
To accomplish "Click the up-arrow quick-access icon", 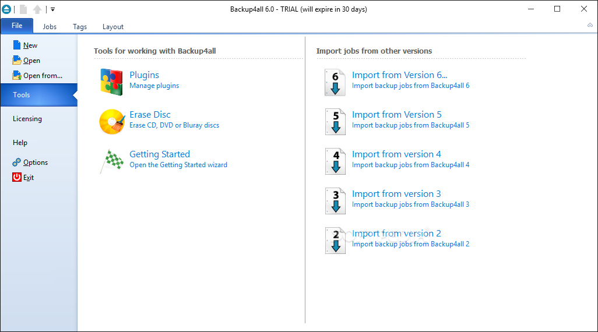I will click(x=37, y=9).
